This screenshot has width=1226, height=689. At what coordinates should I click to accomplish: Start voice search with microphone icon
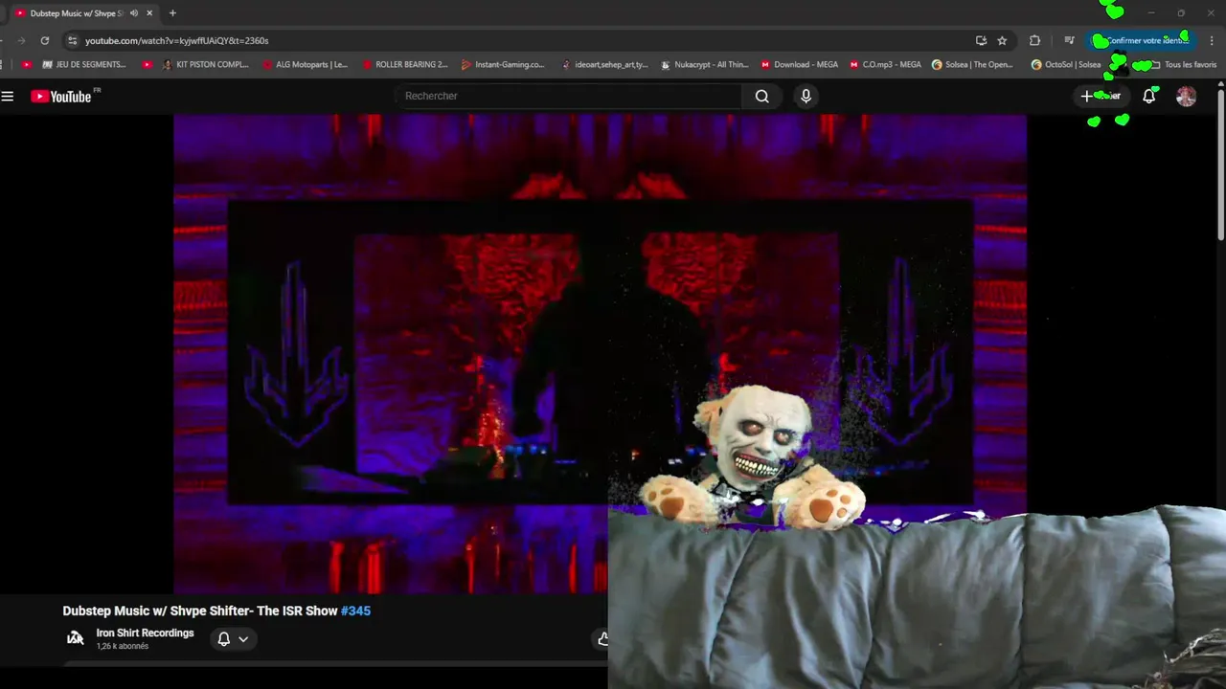806,96
